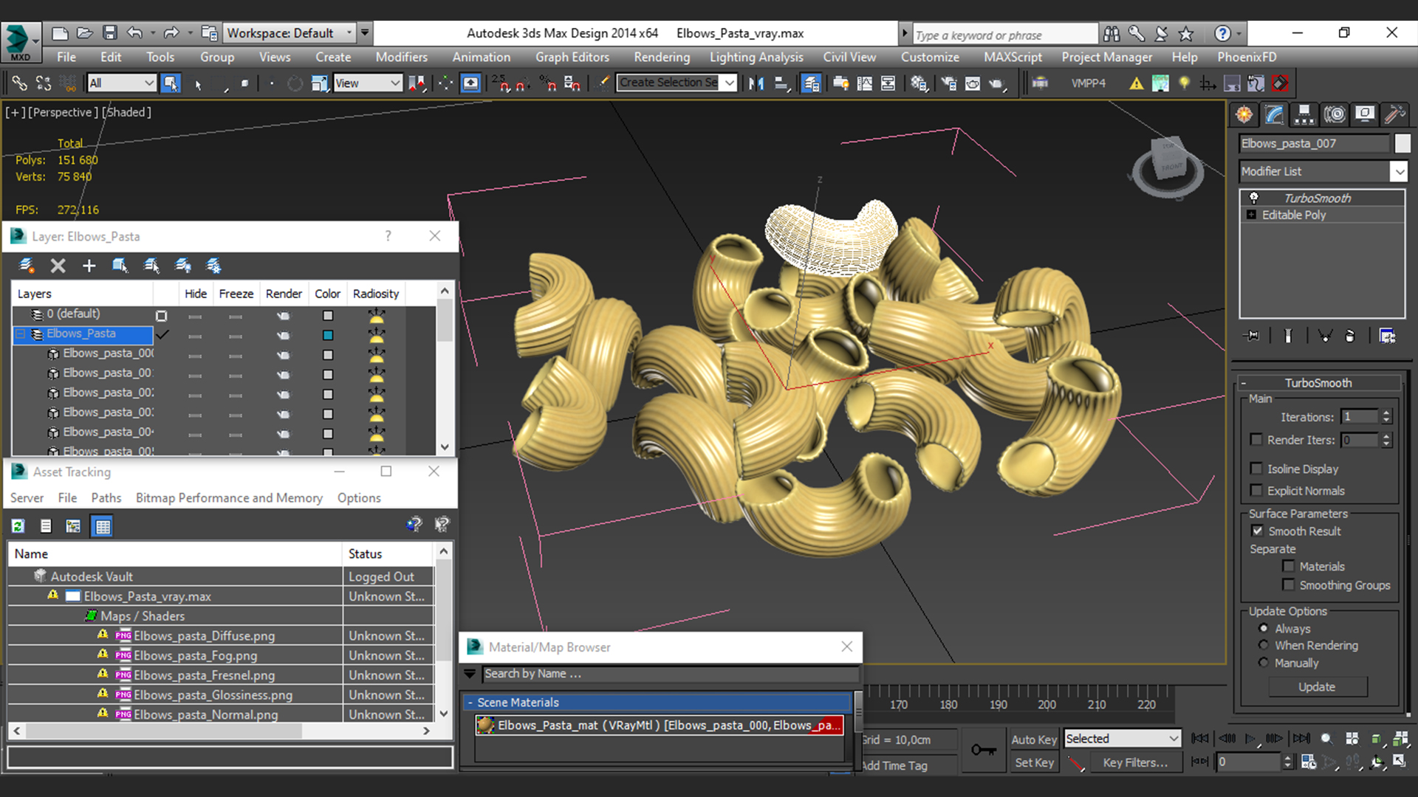Click the Open File folder icon
1418x797 pixels.
[x=85, y=33]
